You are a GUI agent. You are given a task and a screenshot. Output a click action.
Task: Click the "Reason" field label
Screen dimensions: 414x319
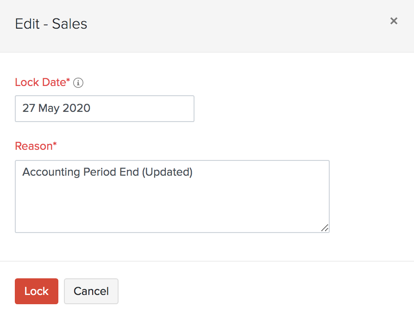pyautogui.click(x=34, y=146)
